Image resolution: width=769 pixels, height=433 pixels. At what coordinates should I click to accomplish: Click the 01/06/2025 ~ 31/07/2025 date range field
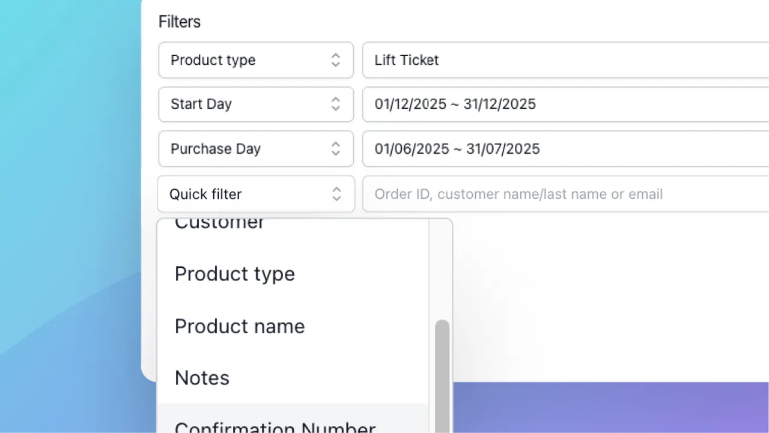(565, 148)
